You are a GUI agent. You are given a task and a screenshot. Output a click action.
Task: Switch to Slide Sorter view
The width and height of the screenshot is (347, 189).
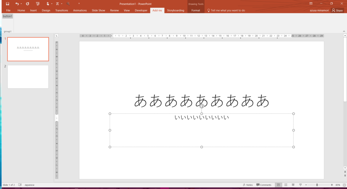tap(286, 185)
